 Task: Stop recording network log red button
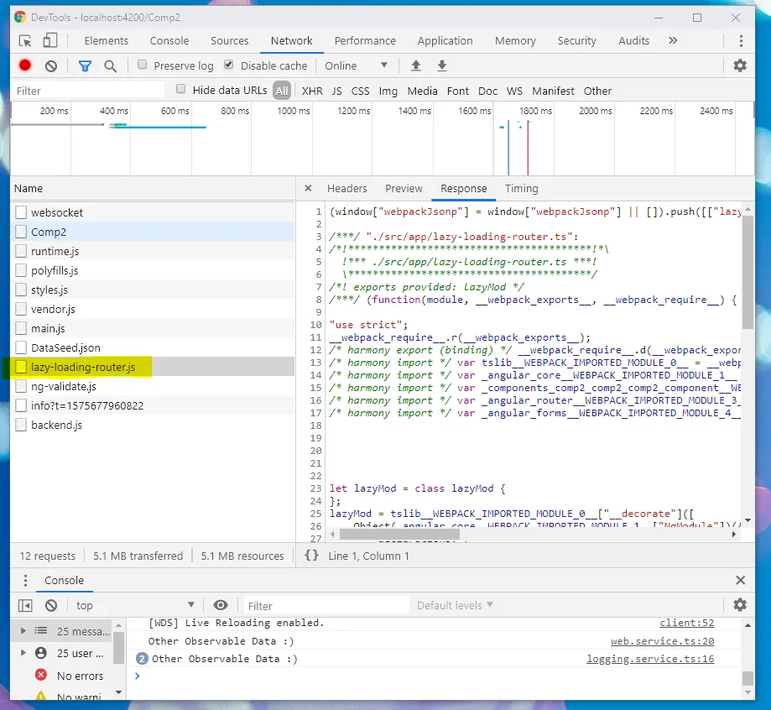point(25,65)
